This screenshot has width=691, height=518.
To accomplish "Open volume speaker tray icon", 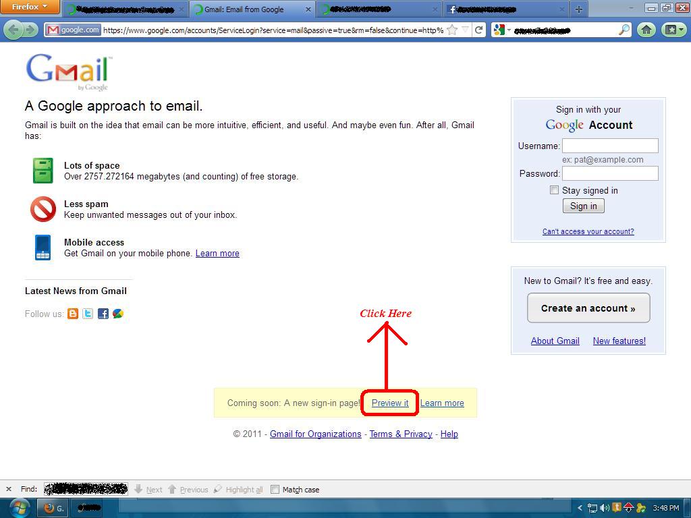I will click(605, 508).
